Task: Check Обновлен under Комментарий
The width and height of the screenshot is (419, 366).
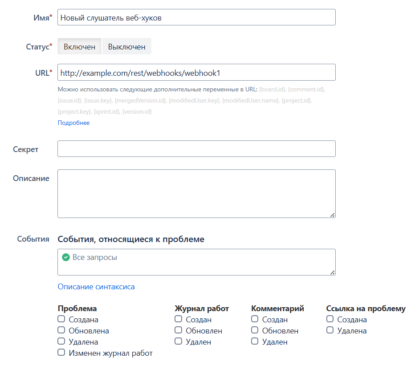Action: pos(255,330)
